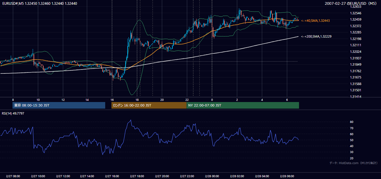
Task: Click price axis value 1.32198
Action: point(356,39)
